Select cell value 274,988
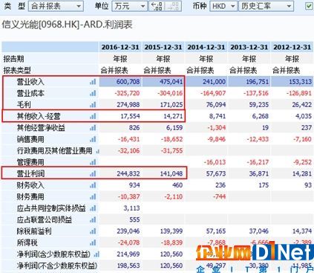The width and height of the screenshot is (314, 273). [x=128, y=105]
